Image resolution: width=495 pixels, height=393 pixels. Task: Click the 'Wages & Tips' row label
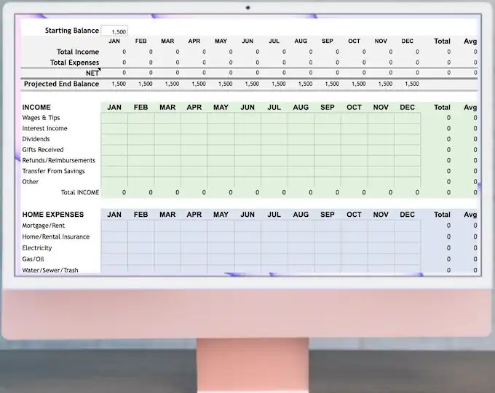(41, 118)
